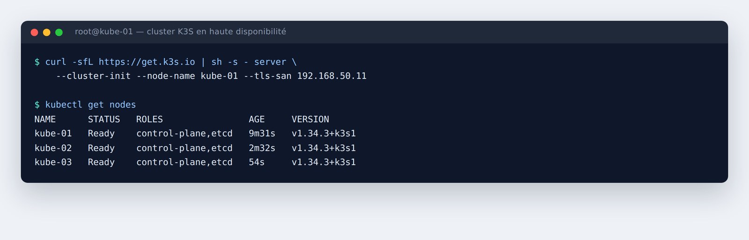Viewport: 749px width, 240px height.
Task: Click the yellow minimize window dot
Action: point(46,32)
